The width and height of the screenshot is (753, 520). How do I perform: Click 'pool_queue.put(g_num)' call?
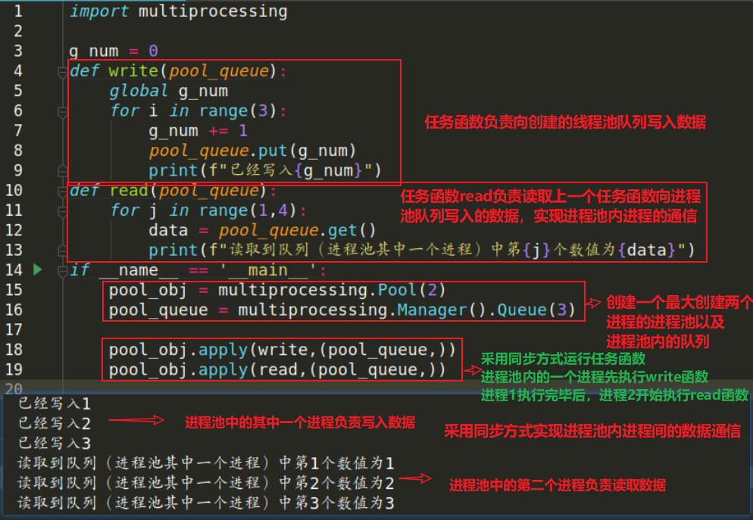(252, 151)
